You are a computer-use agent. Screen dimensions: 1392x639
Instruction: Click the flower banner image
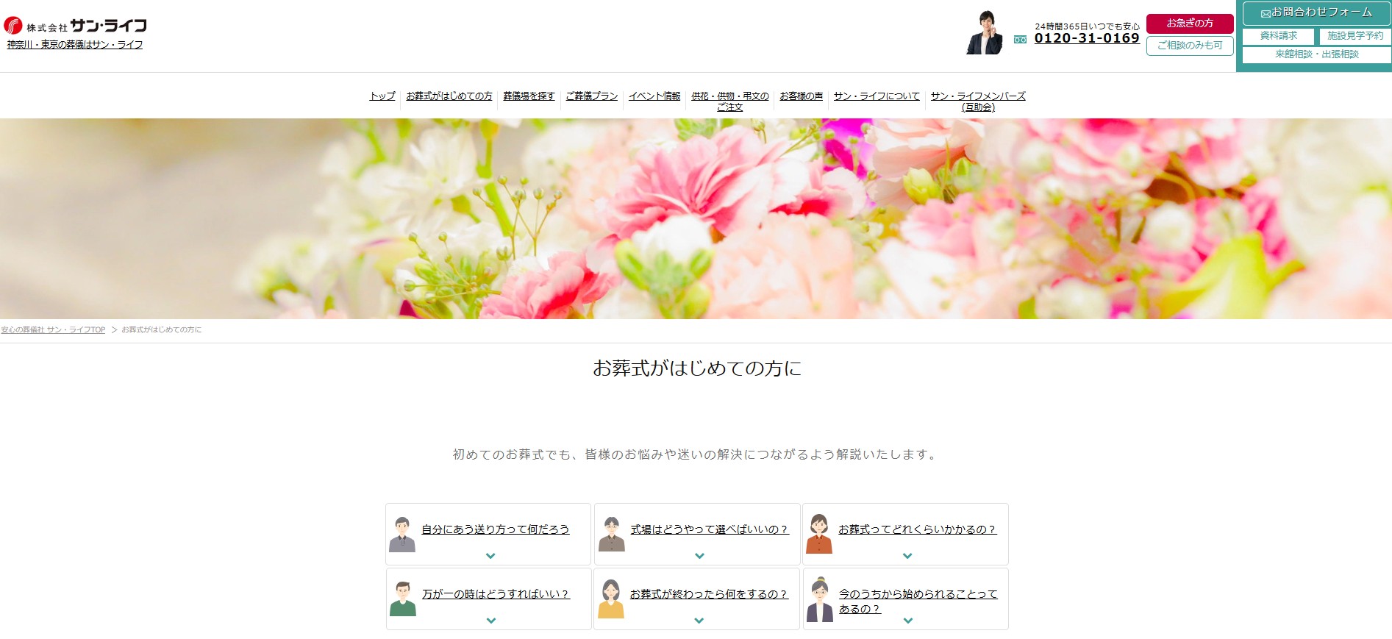(x=696, y=218)
